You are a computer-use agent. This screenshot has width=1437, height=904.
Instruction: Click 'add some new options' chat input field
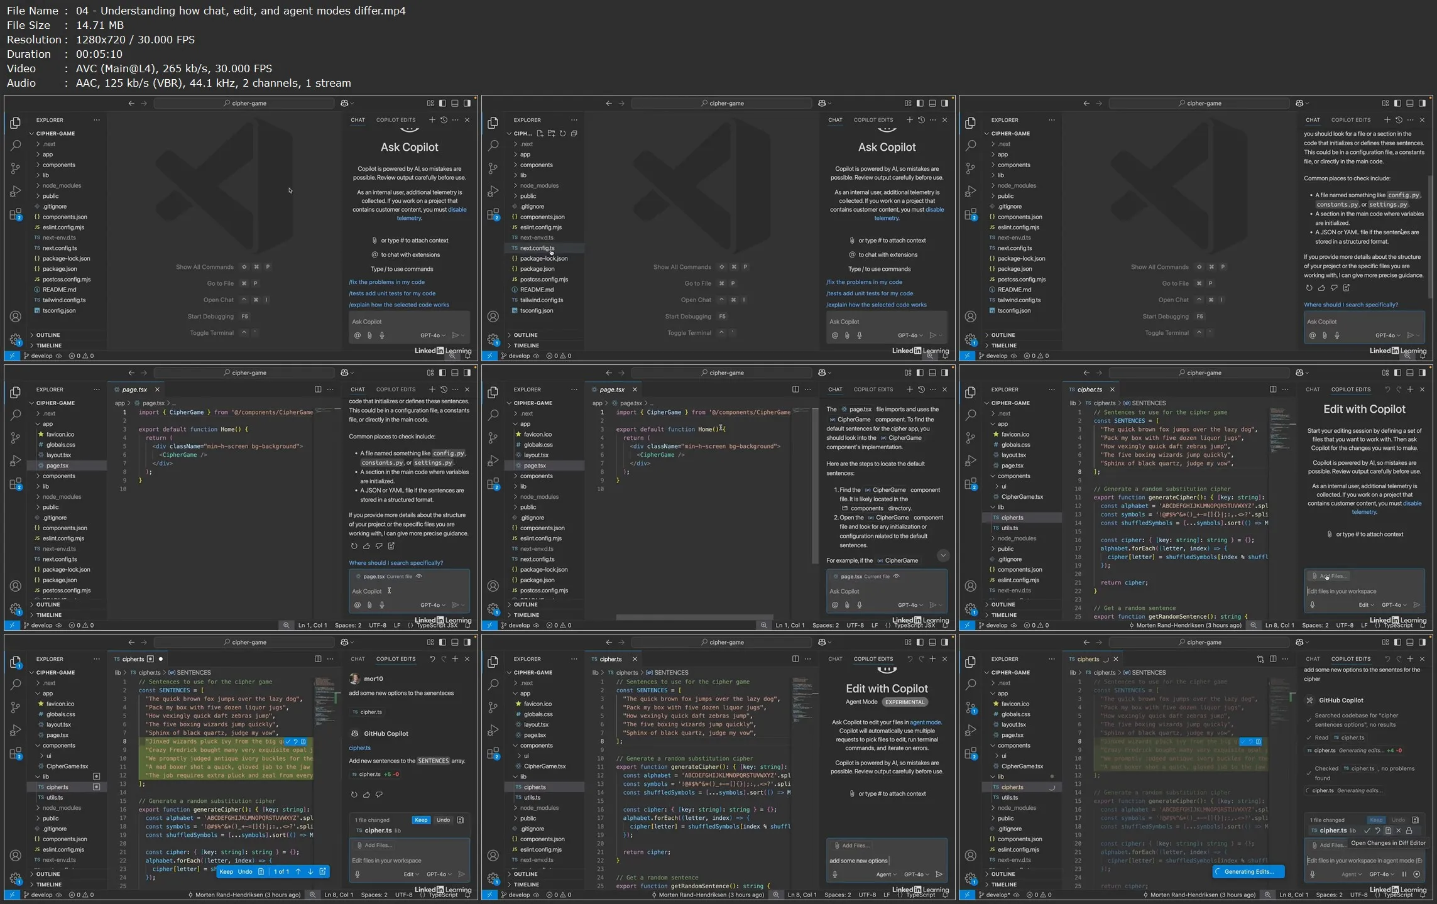tap(887, 861)
